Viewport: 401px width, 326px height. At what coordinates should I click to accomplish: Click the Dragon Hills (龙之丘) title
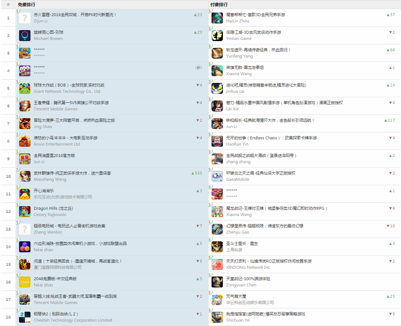click(x=54, y=209)
